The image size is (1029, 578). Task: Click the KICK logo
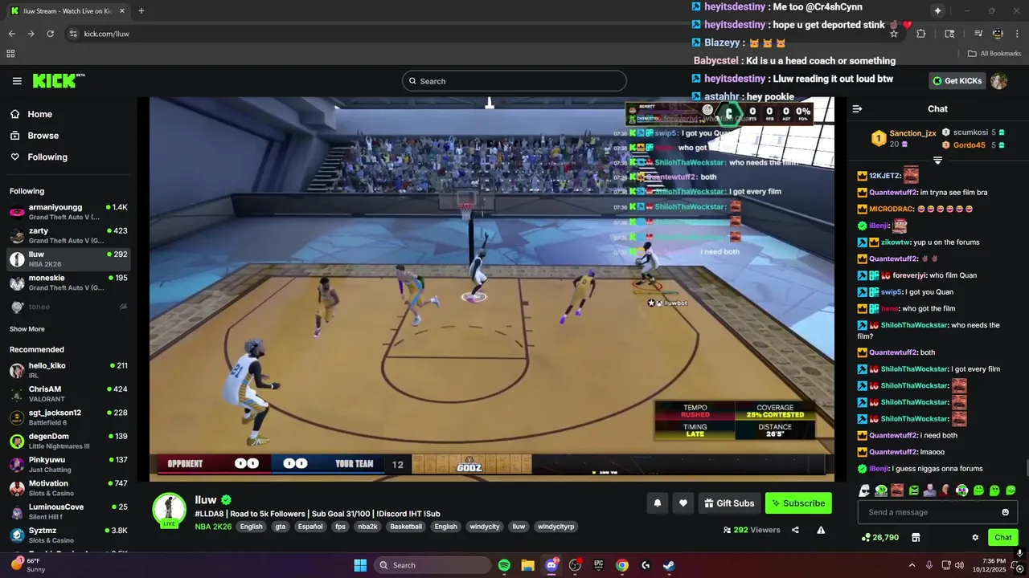(x=58, y=81)
